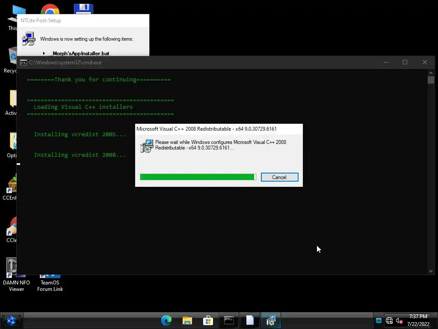Select the CCEnhancer desktop shortcut
The image size is (438, 329).
10,187
